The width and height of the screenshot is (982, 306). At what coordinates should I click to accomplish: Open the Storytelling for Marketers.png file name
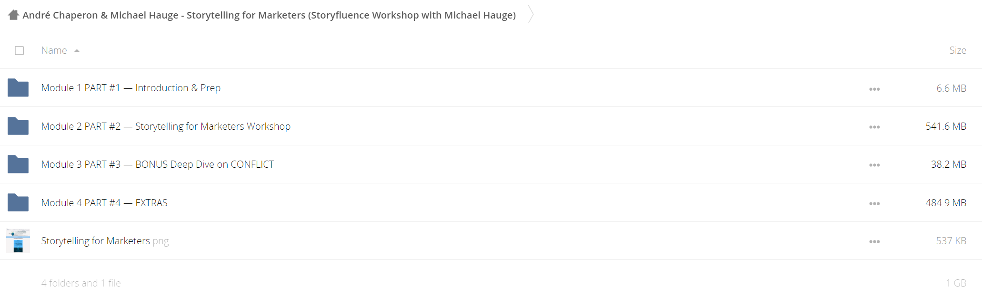pos(105,241)
